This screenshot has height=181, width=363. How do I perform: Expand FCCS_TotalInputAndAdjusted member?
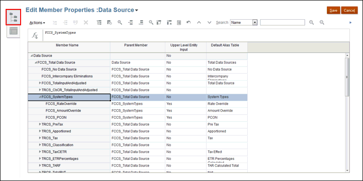click(40, 83)
